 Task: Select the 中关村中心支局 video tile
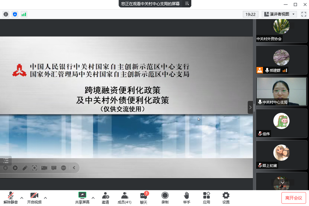[x=281, y=92]
